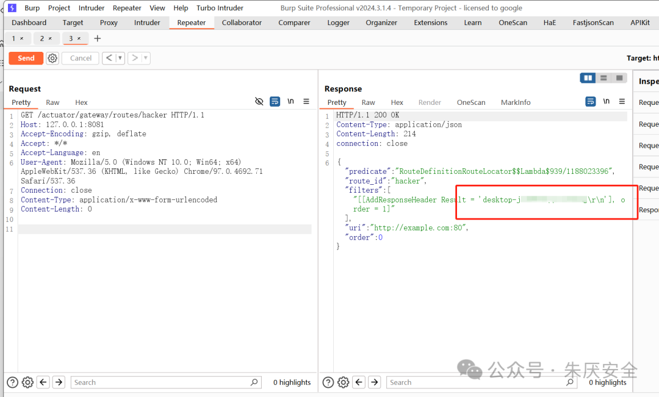The width and height of the screenshot is (659, 397).
Task: Switch to Comparer tab
Action: 294,23
